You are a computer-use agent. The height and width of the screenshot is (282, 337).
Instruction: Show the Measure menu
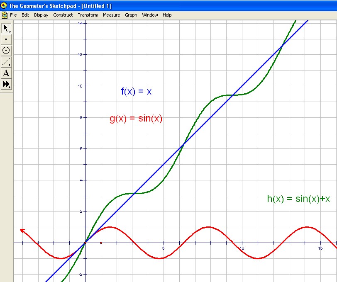click(112, 15)
